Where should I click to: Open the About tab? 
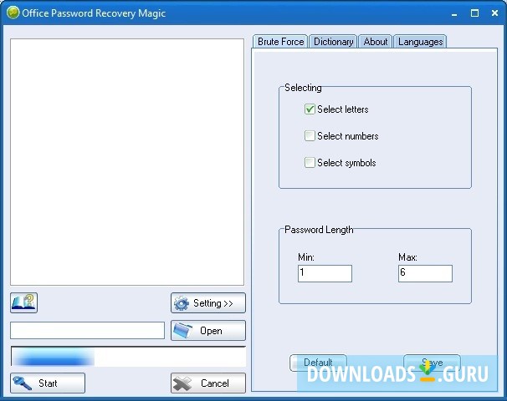[376, 42]
